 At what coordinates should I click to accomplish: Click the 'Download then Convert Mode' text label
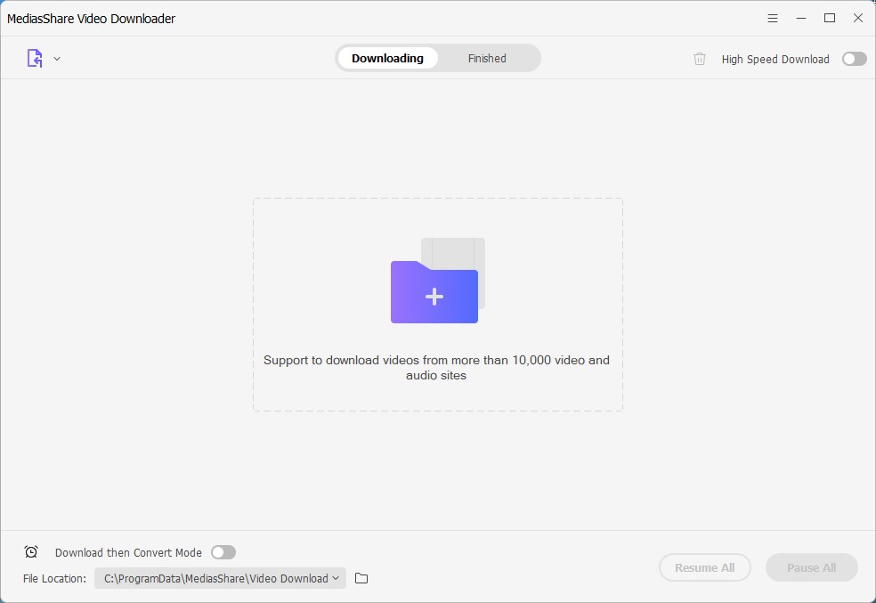tap(128, 552)
